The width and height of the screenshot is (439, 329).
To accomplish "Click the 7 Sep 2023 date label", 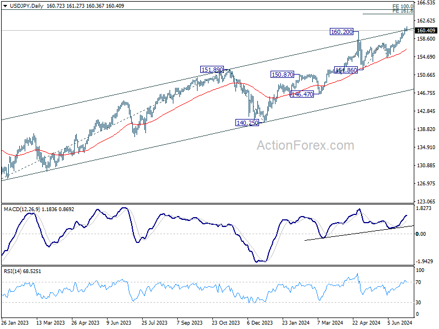I will point(189,322).
